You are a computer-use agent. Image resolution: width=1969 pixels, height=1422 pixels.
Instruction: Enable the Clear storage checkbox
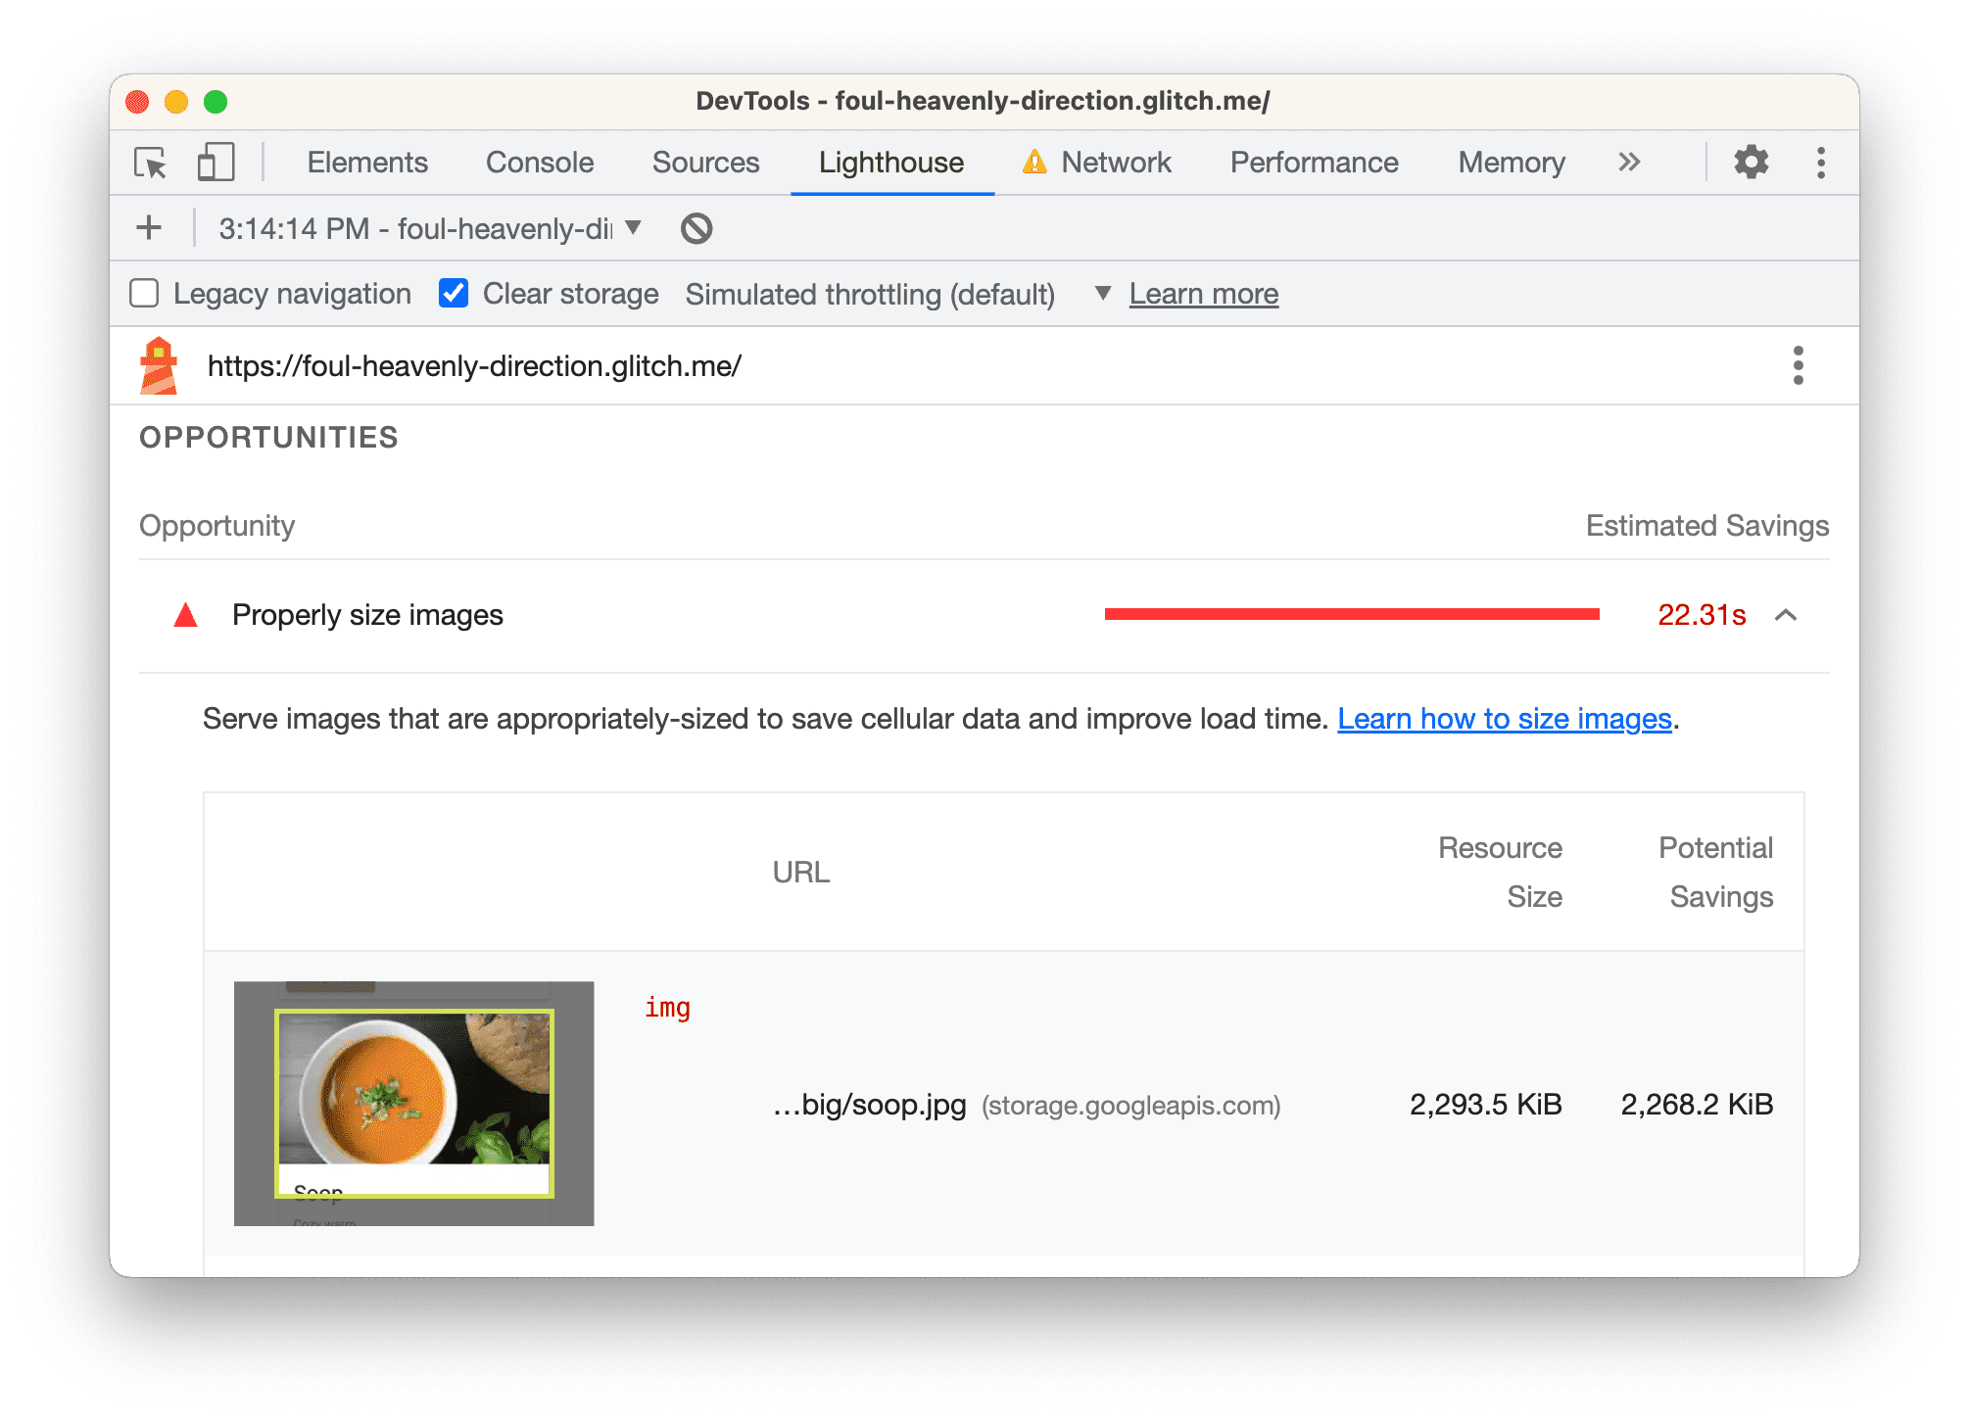point(453,292)
